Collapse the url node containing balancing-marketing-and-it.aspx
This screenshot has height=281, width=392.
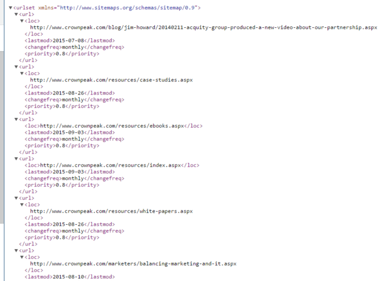click(16, 250)
